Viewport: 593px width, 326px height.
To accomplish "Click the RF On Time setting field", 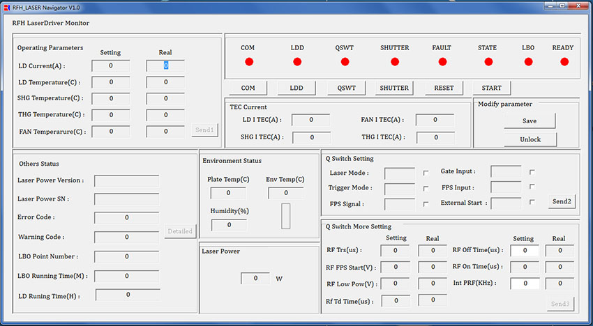I will click(525, 267).
